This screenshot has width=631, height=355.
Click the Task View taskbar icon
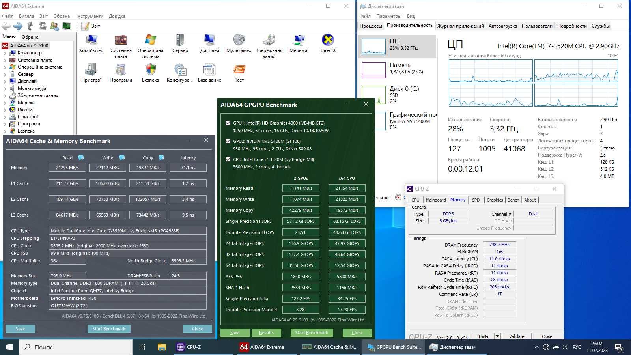tap(142, 347)
